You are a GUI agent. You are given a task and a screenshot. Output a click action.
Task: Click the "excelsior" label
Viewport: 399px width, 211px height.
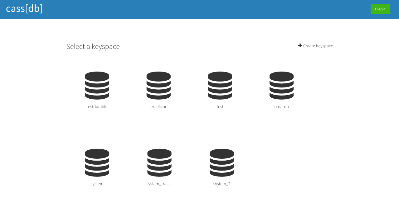click(x=158, y=106)
